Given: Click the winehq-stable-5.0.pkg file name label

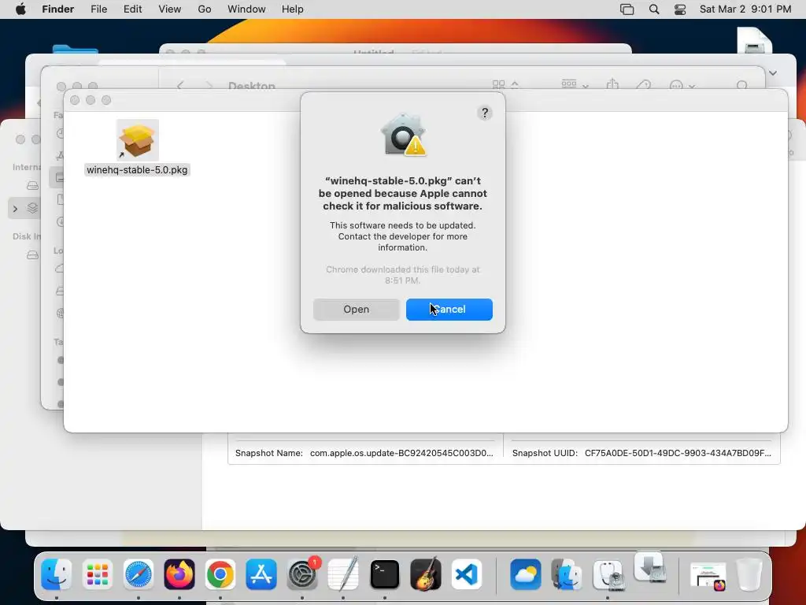Looking at the screenshot, I should coord(137,170).
